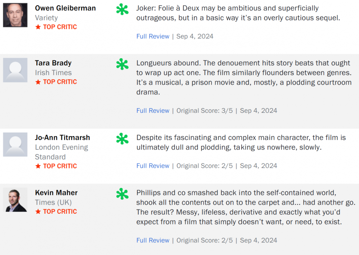Click the rotten splat icon for Jo-Ann Titmarsh's review
Viewport: 359px width, 255px height.
click(x=122, y=139)
